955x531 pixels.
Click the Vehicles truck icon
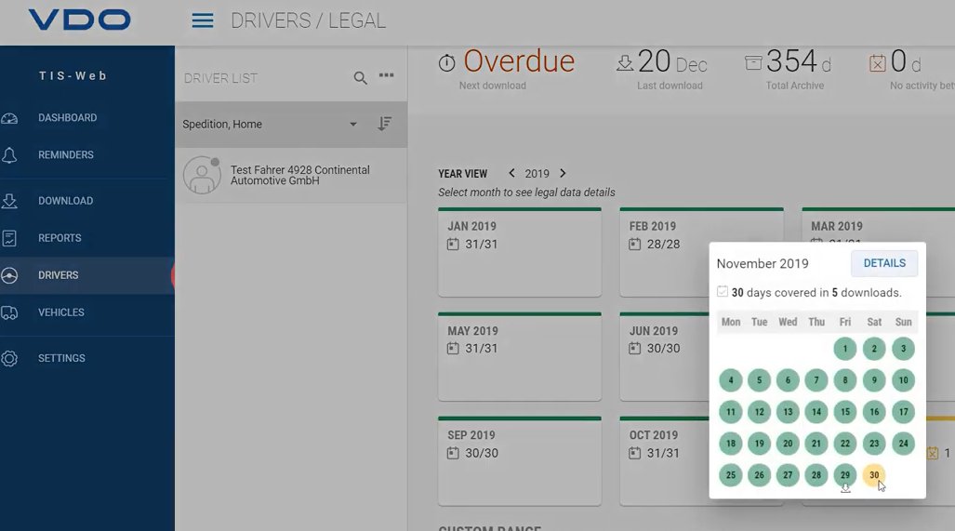(x=9, y=313)
